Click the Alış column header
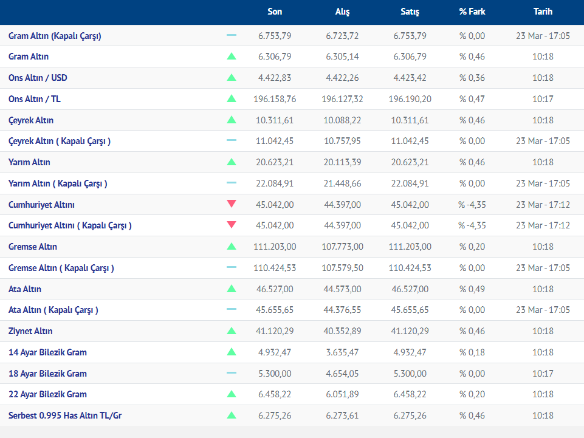Viewport: 584px width, 438px height. (x=342, y=12)
